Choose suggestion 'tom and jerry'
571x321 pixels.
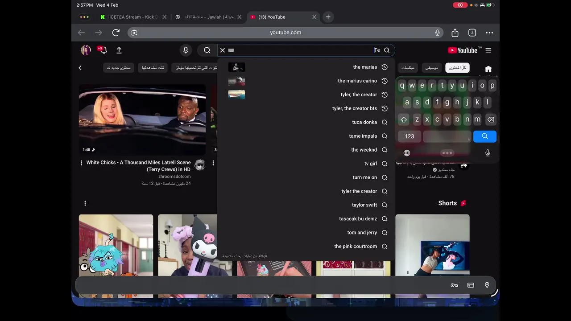[x=306, y=233]
